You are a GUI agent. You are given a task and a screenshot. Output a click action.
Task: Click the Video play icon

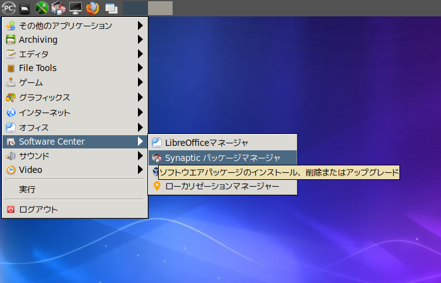(x=11, y=170)
